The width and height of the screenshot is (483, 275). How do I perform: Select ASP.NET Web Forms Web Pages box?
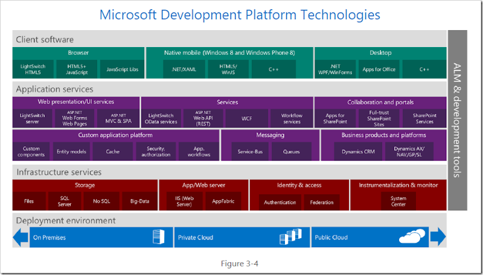tap(74, 118)
